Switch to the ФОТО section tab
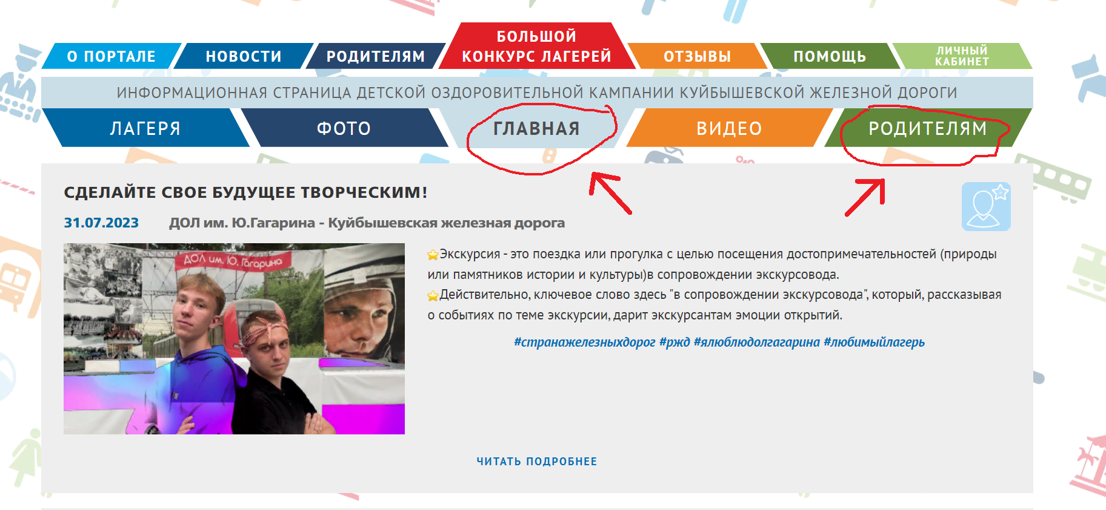1106x510 pixels. [x=344, y=128]
